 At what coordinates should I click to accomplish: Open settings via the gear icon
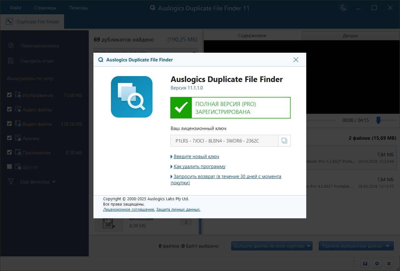(377, 264)
